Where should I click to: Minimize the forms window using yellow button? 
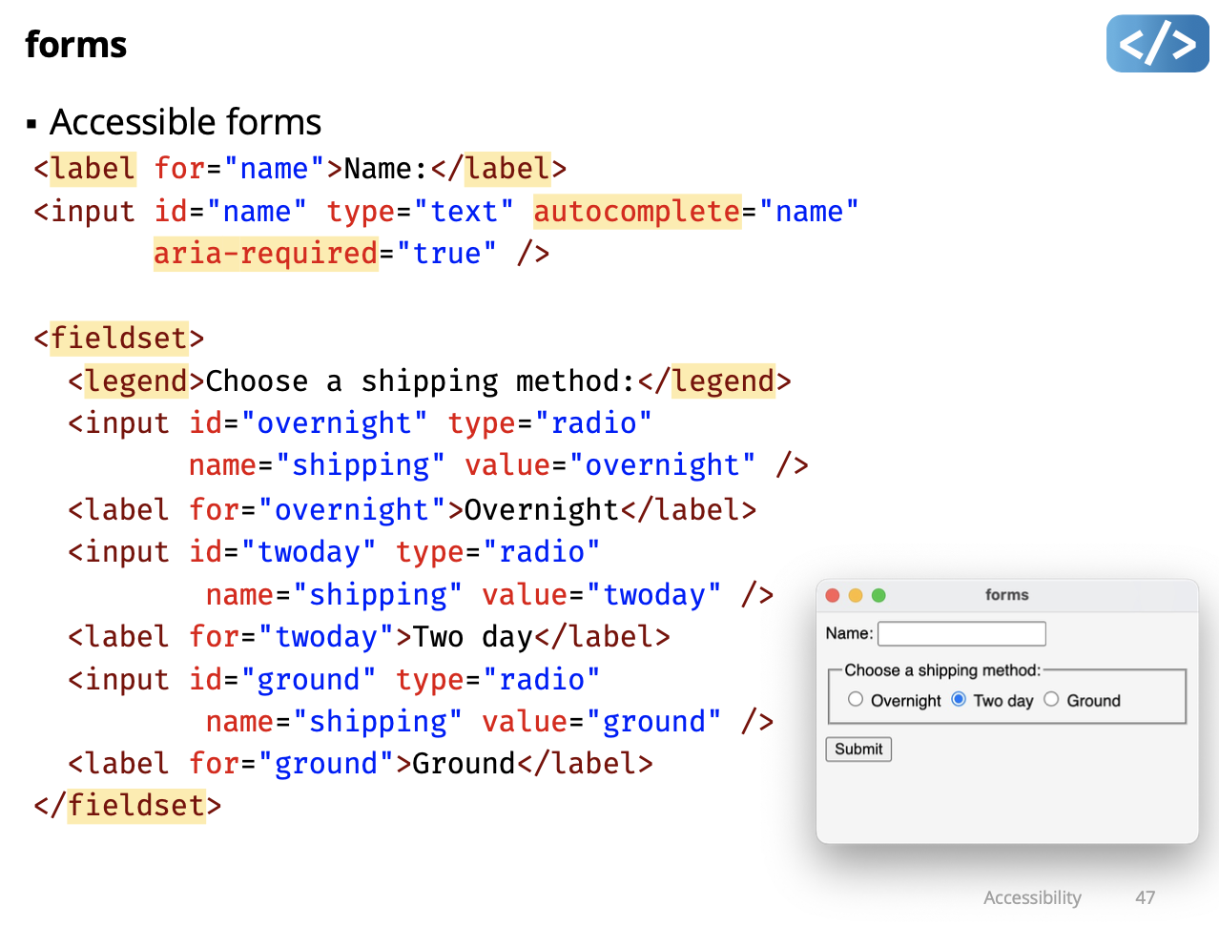(856, 595)
